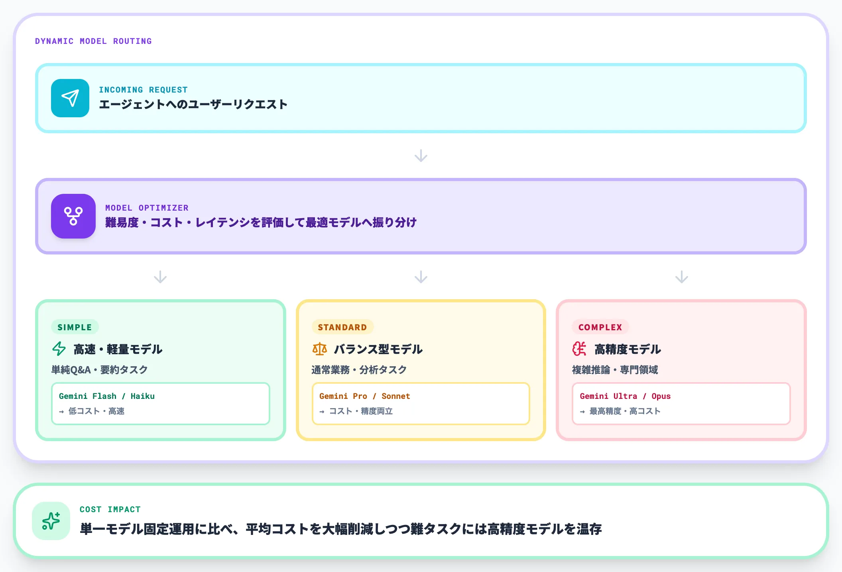842x572 pixels.
Task: Click the paper plane Incoming Request icon
Action: coord(70,99)
